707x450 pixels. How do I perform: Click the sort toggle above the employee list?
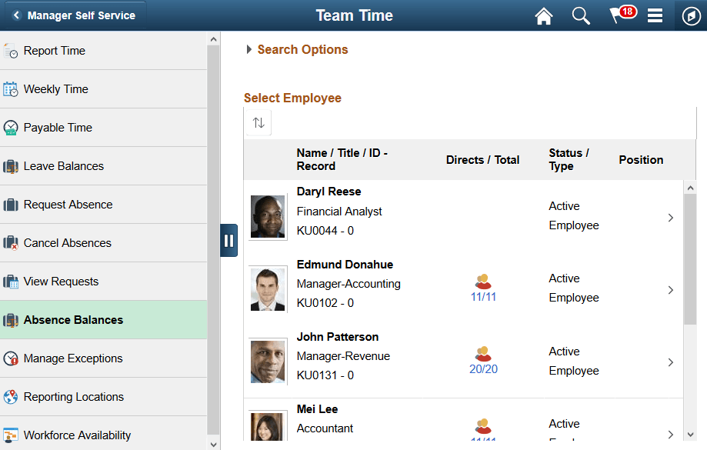pyautogui.click(x=258, y=122)
